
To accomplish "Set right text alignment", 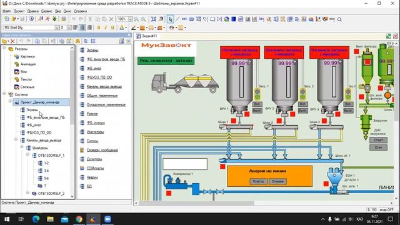I will coord(89,27).
